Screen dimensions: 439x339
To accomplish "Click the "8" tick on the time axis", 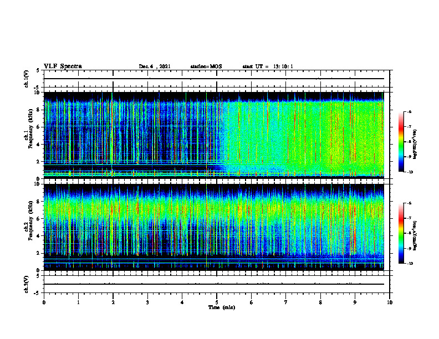I will click(320, 302).
